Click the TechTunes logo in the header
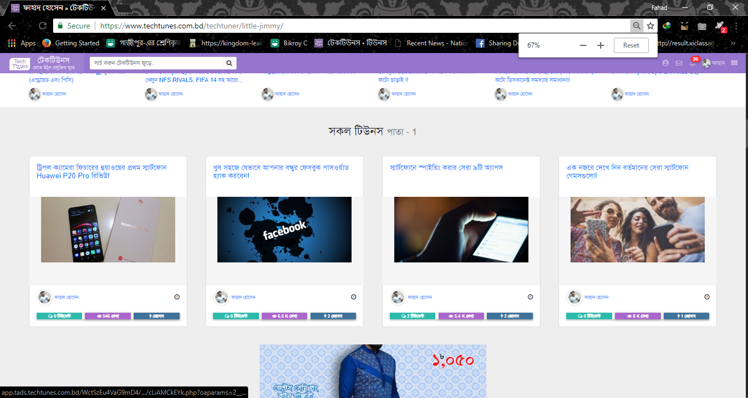 pos(20,63)
